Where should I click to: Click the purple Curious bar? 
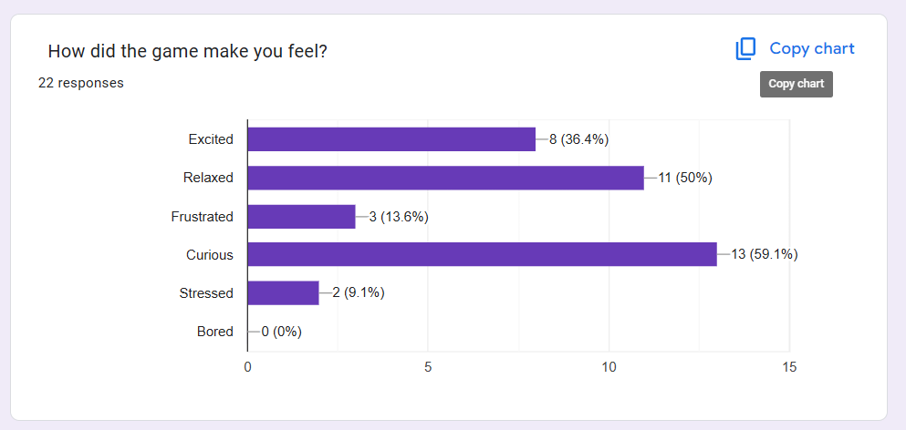click(482, 254)
